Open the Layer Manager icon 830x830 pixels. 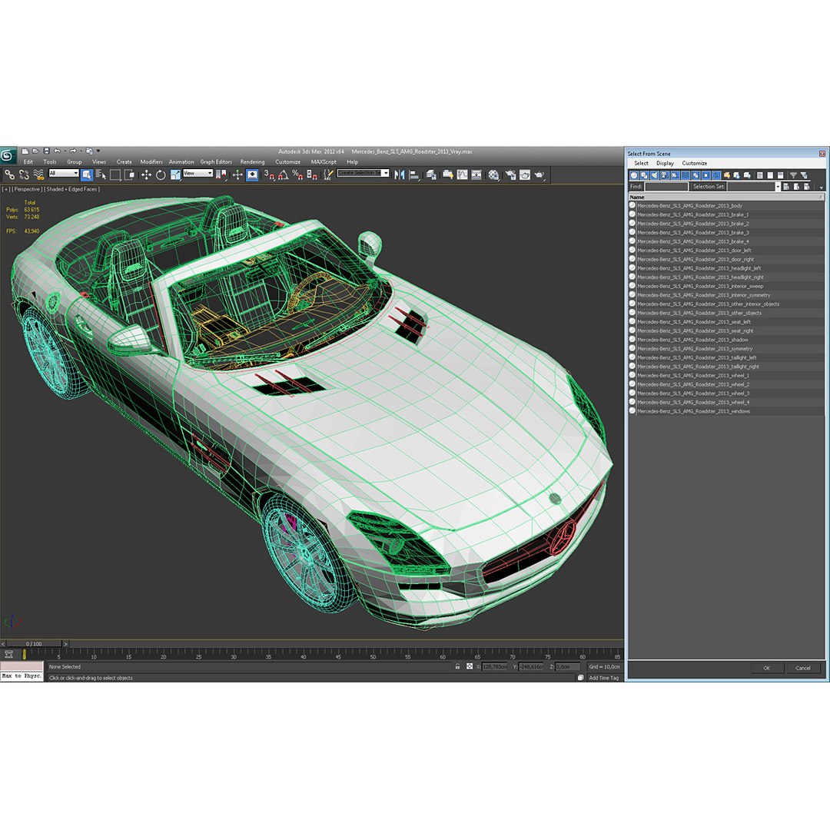431,174
